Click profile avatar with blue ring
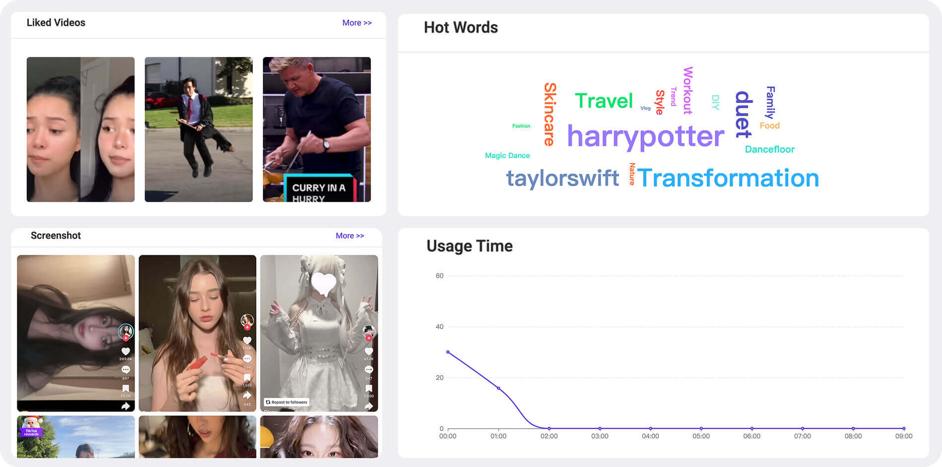Viewport: 942px width, 467px height. click(x=126, y=331)
